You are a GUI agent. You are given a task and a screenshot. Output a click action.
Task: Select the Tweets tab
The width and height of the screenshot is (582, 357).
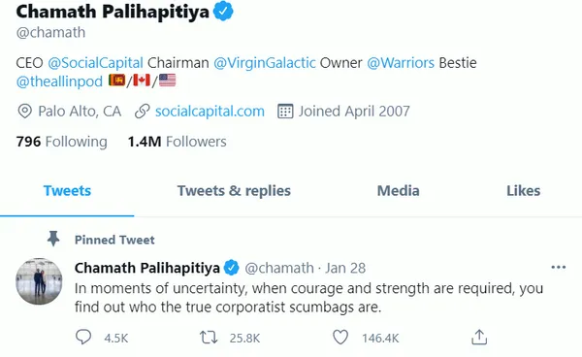(67, 191)
